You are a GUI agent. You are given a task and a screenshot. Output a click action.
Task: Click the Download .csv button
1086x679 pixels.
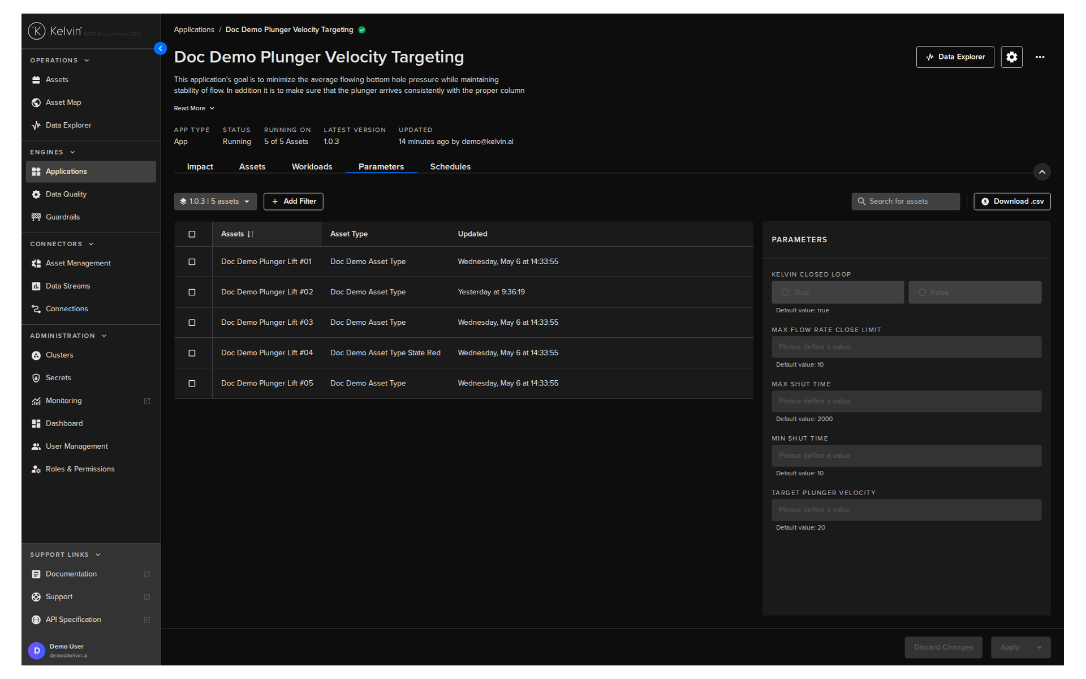[x=1012, y=201]
